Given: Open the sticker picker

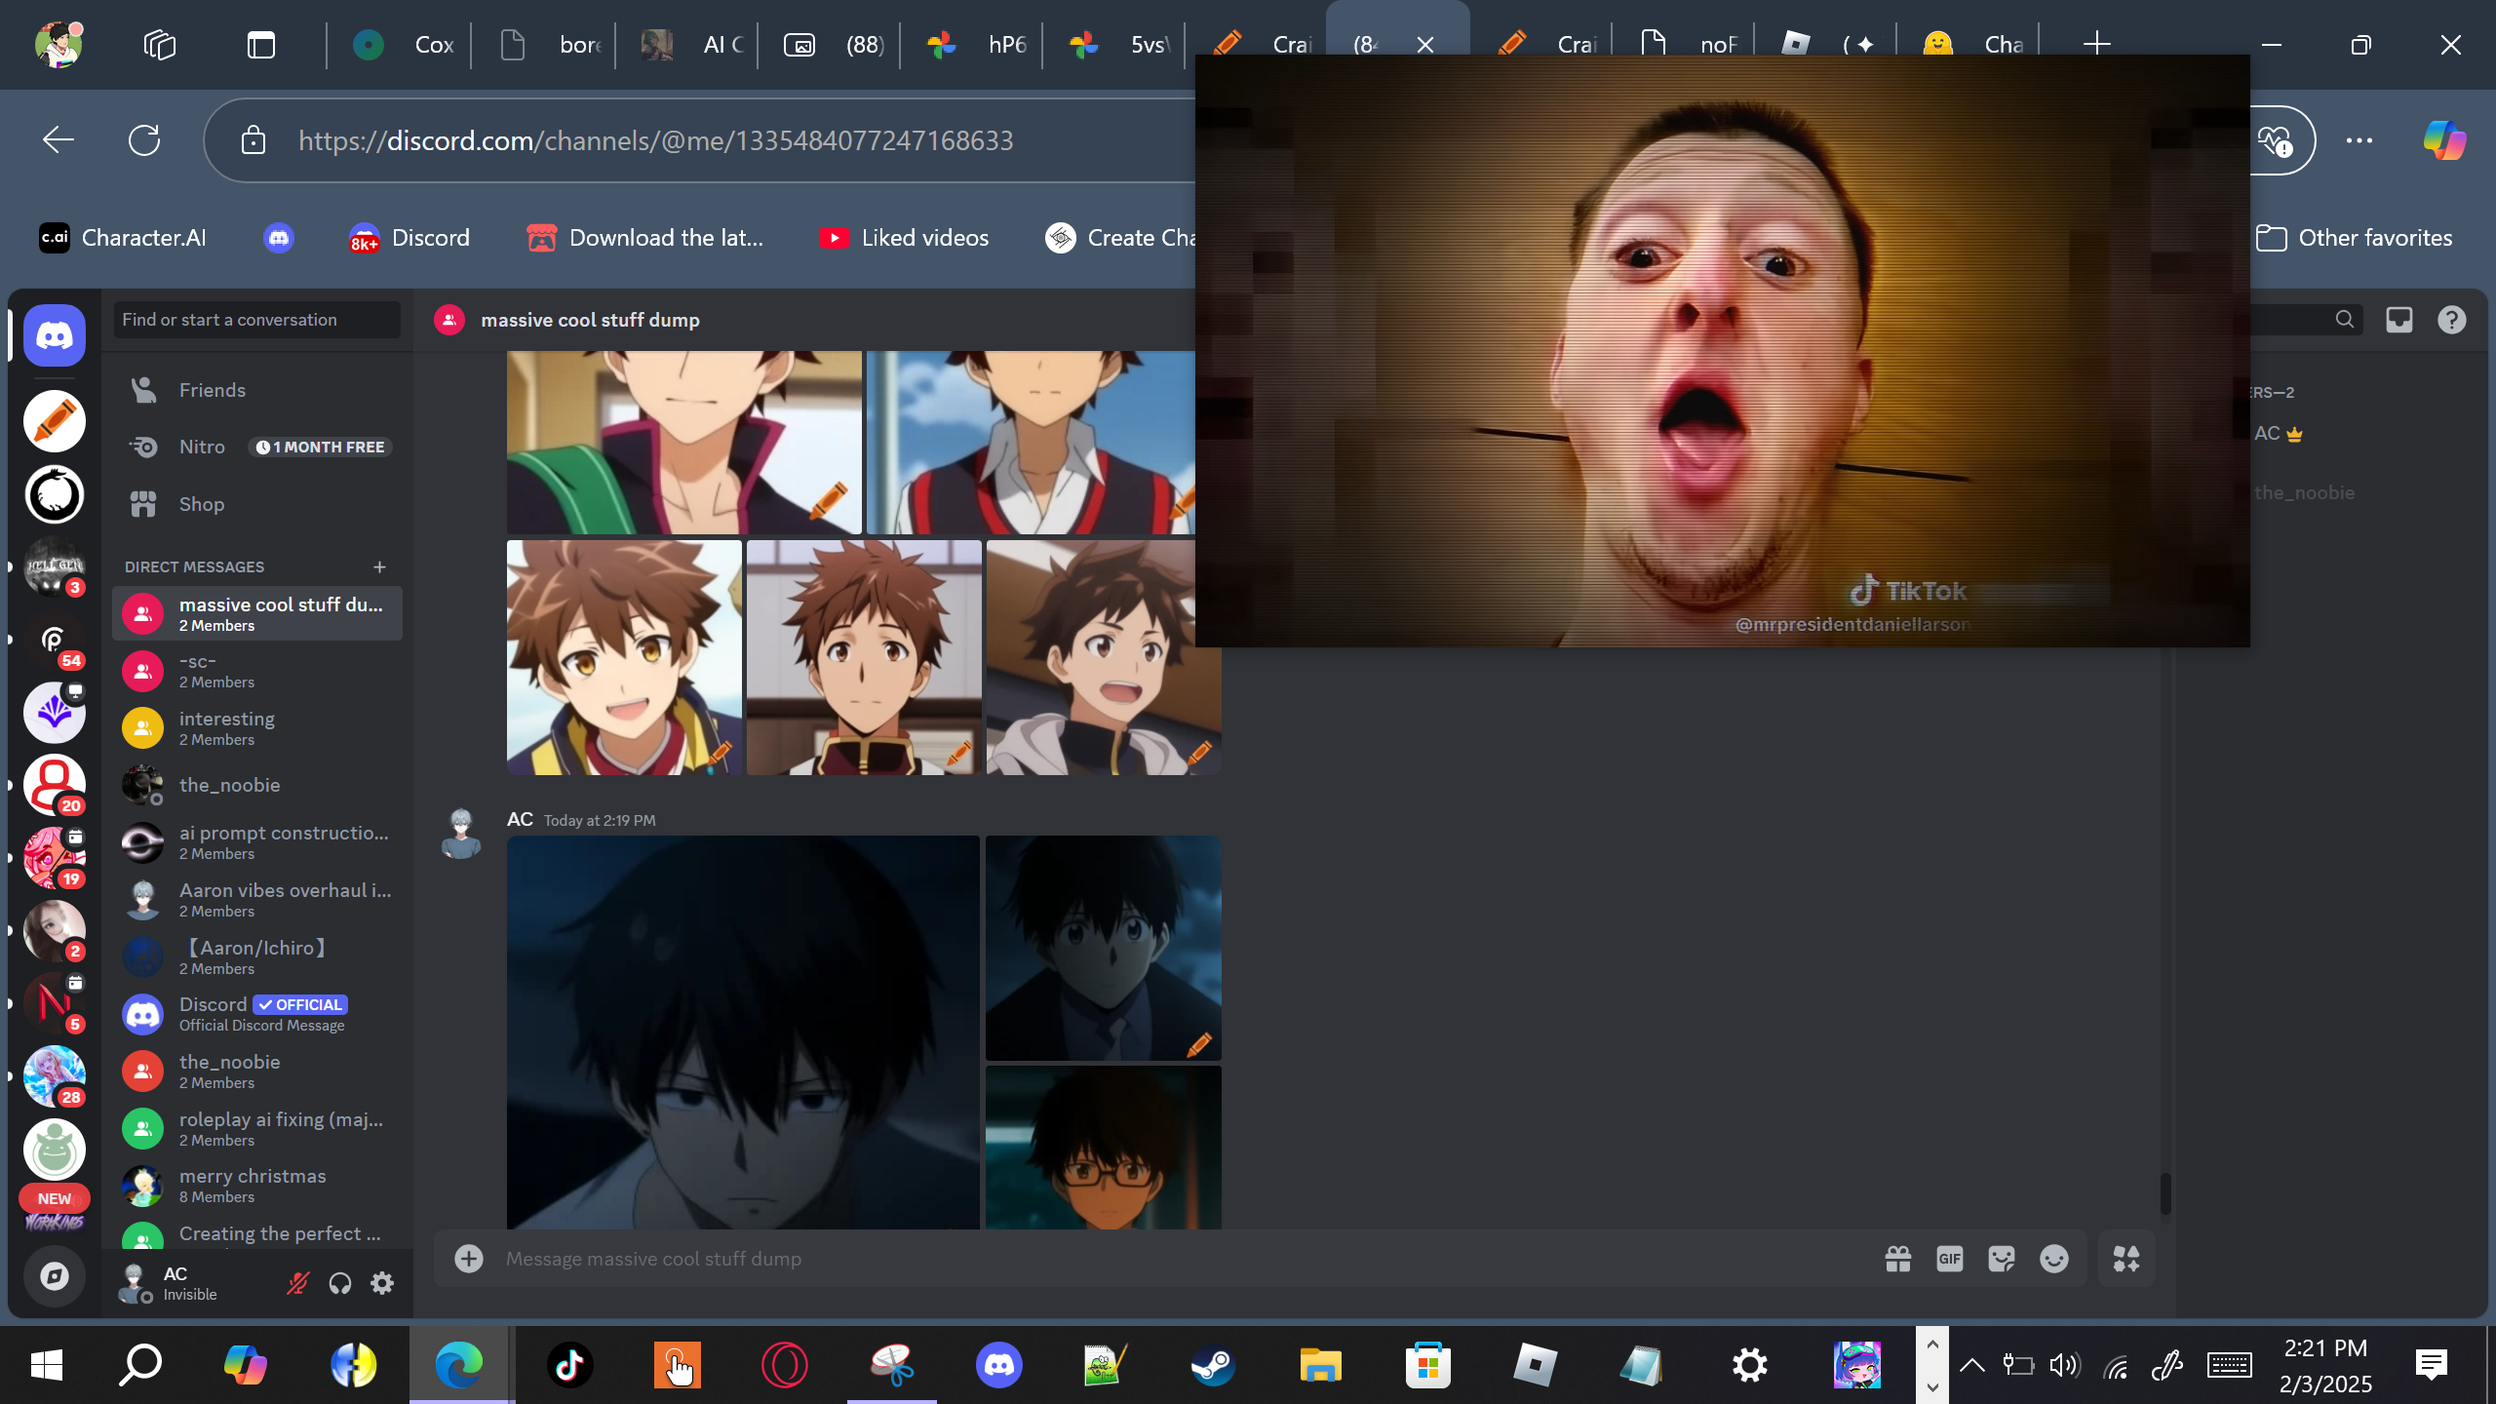Looking at the screenshot, I should [2002, 1259].
